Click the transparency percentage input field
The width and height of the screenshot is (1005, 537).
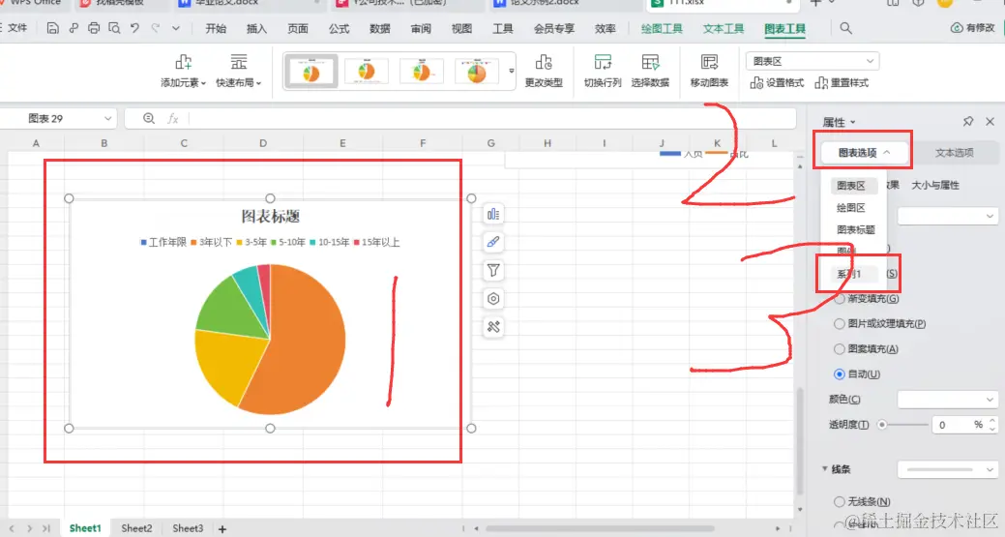953,425
